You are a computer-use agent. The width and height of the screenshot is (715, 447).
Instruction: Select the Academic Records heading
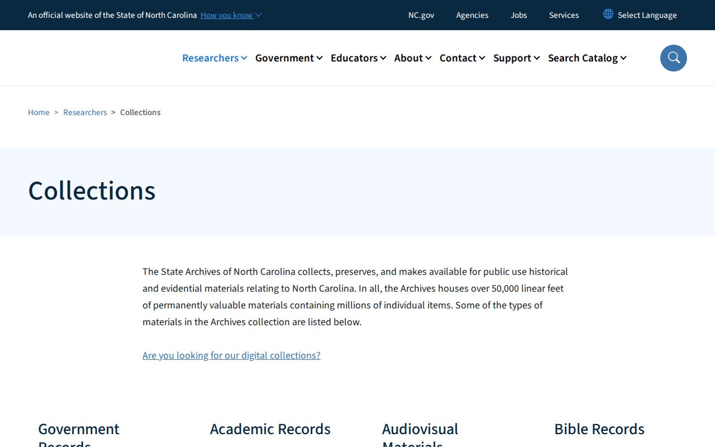click(x=270, y=429)
